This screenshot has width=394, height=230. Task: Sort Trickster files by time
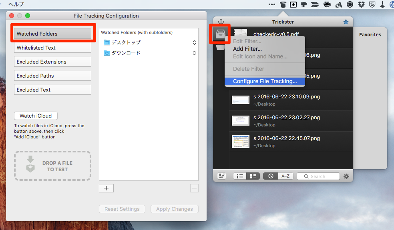pyautogui.click(x=271, y=176)
